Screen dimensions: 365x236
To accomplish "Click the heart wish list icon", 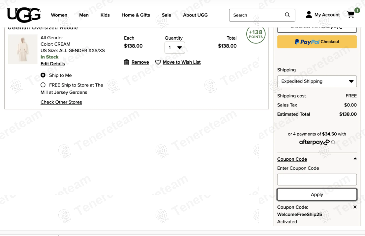I will (x=158, y=62).
